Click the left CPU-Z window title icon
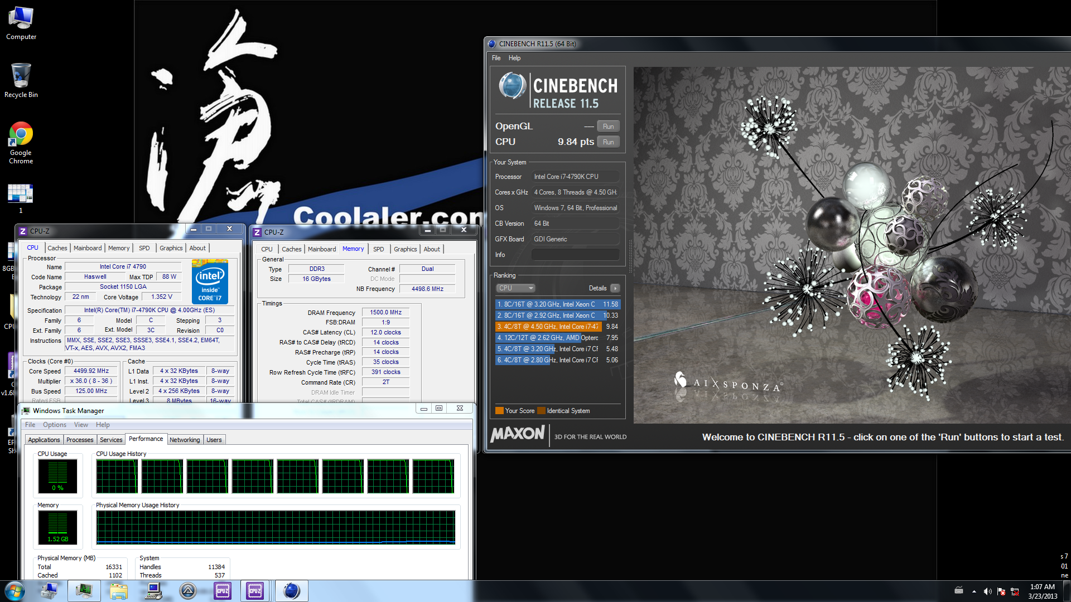1071x602 pixels. [x=23, y=231]
